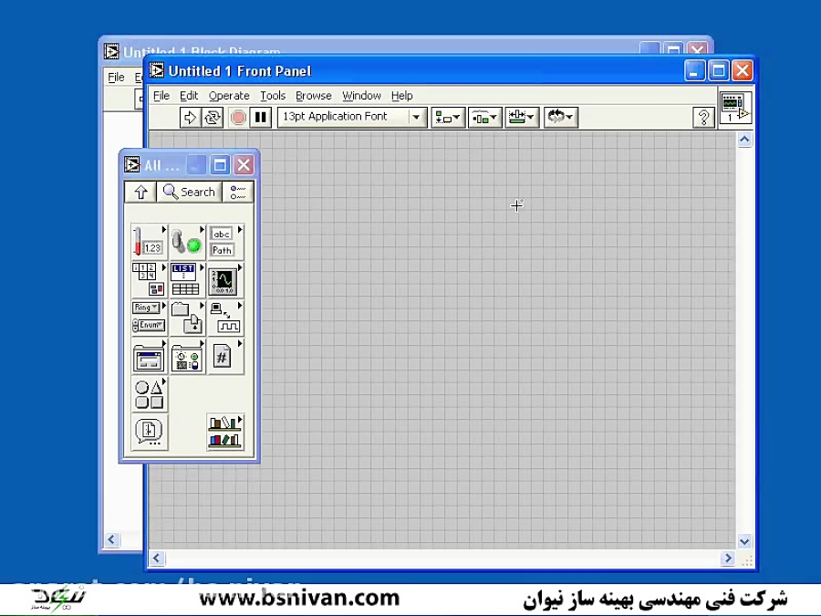Screen dimensions: 821x616
Task: Go up one level in controls palette
Action: [x=140, y=193]
